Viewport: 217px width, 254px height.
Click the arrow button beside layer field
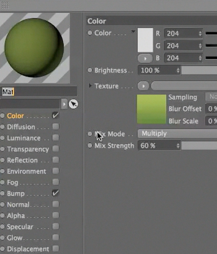pyautogui.click(x=64, y=104)
